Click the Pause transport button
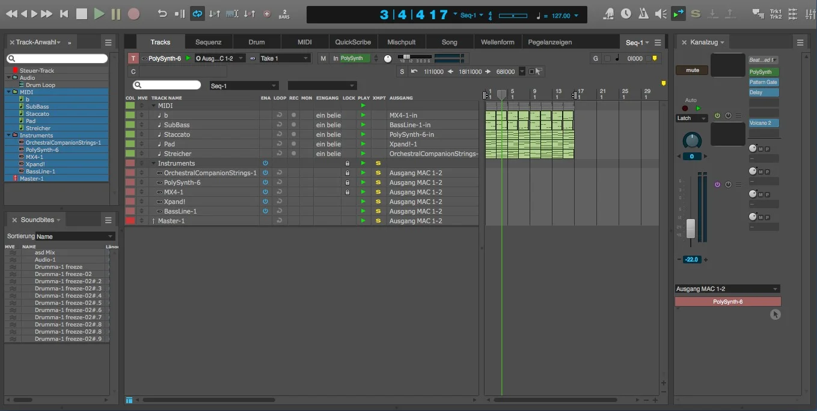 pyautogui.click(x=116, y=13)
